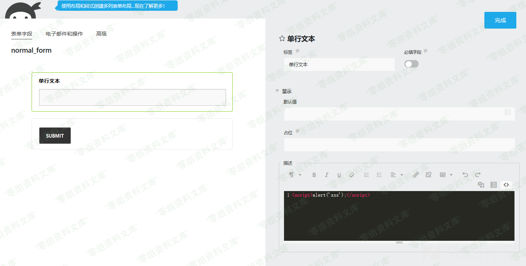Click the editor resize handle below code area
The width and height of the screenshot is (526, 266).
399,242
